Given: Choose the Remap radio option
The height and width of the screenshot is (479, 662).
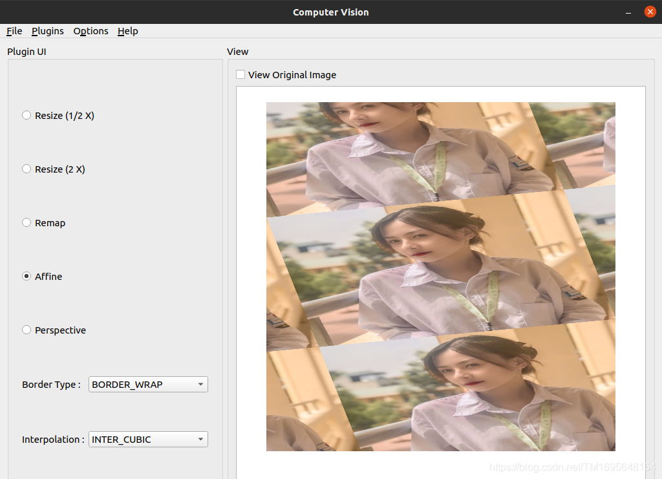Looking at the screenshot, I should coord(27,222).
